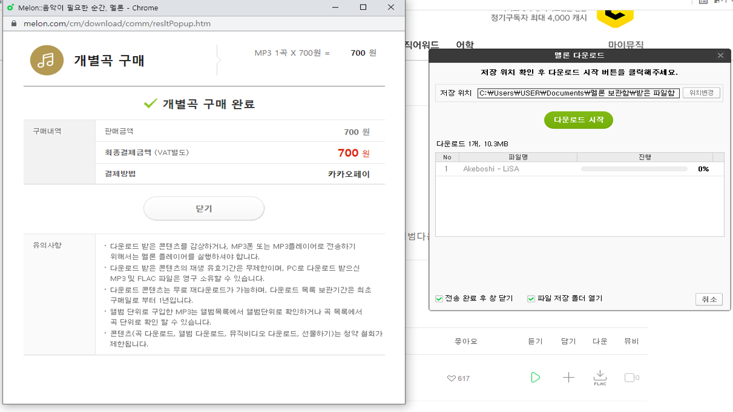
Task: Click the 카카오페이 payment method text
Action: [349, 175]
